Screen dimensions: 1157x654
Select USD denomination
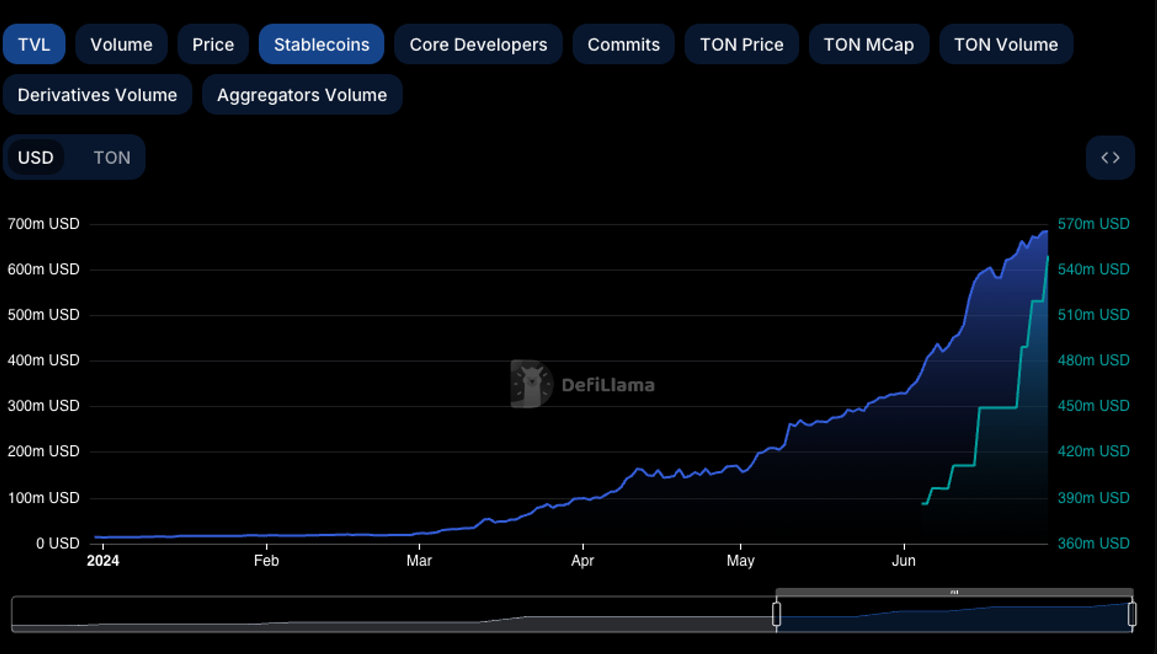tap(36, 158)
